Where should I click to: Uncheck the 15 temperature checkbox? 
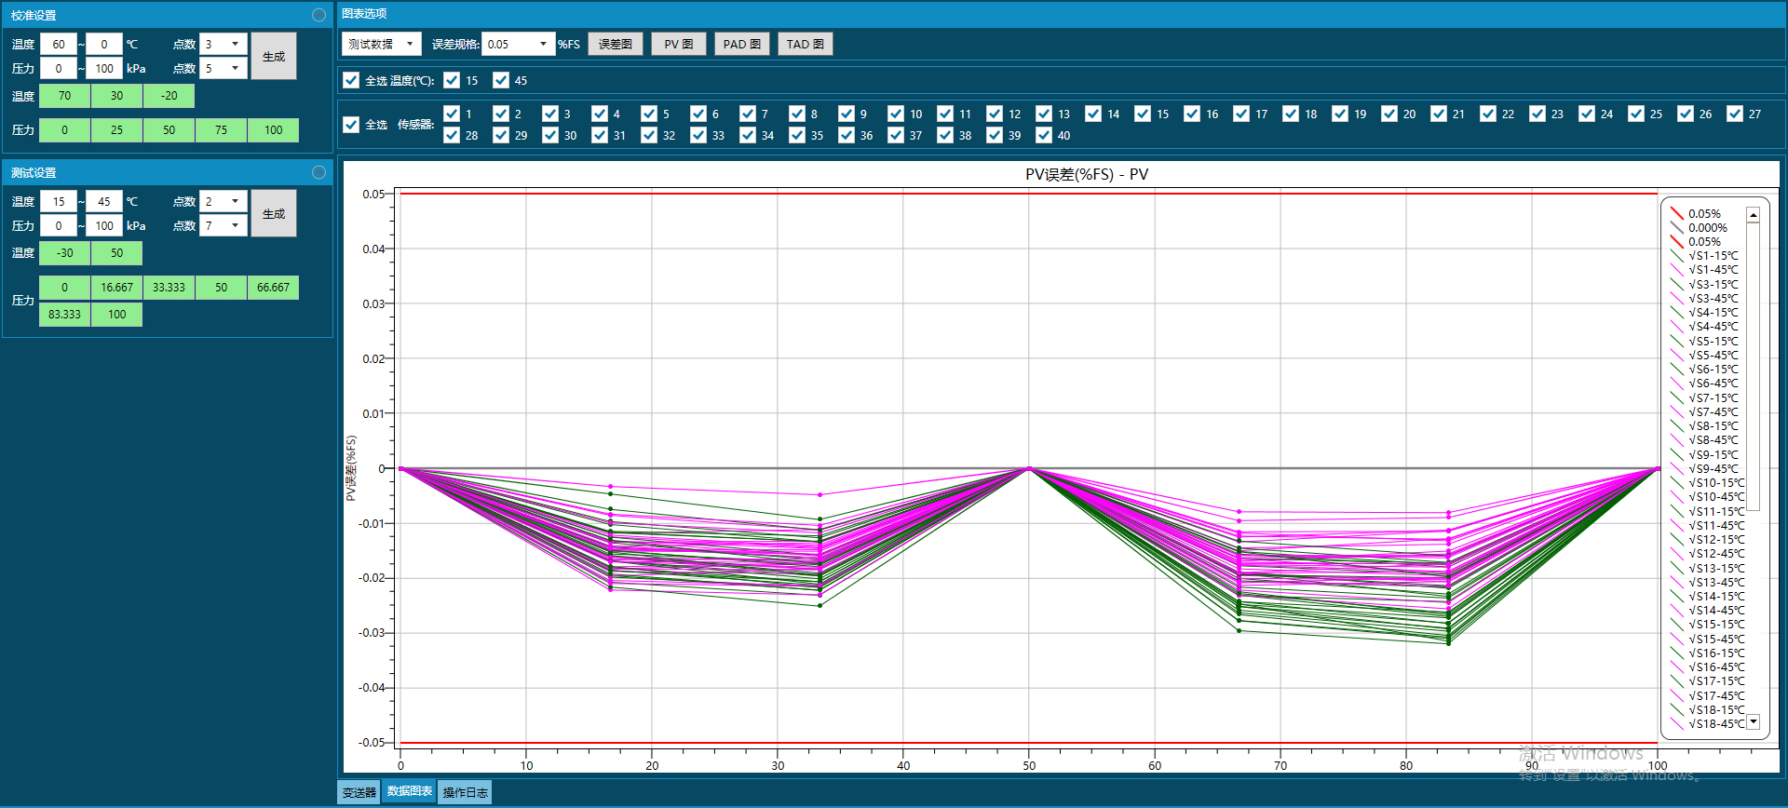click(x=452, y=80)
